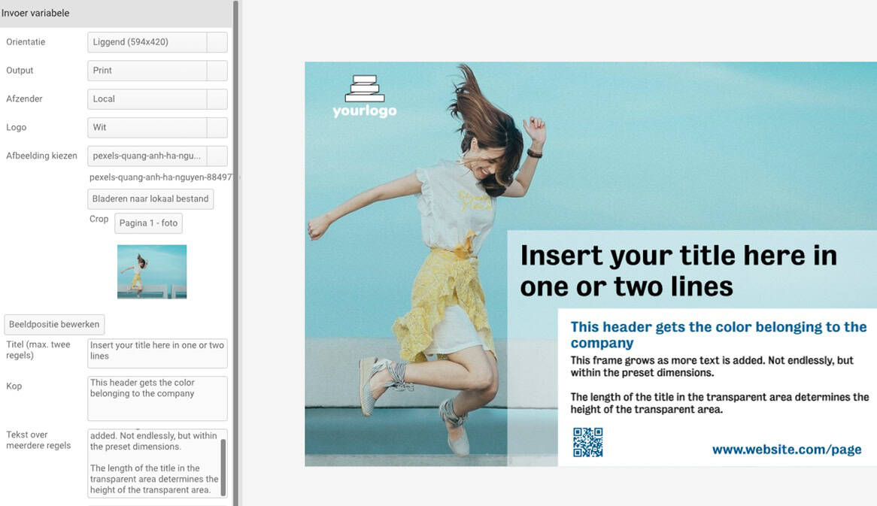Click the 'Crop' label
This screenshot has width=877, height=506.
pos(99,219)
